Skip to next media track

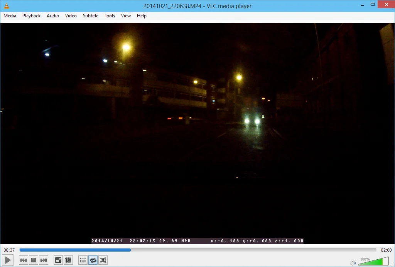(x=44, y=260)
